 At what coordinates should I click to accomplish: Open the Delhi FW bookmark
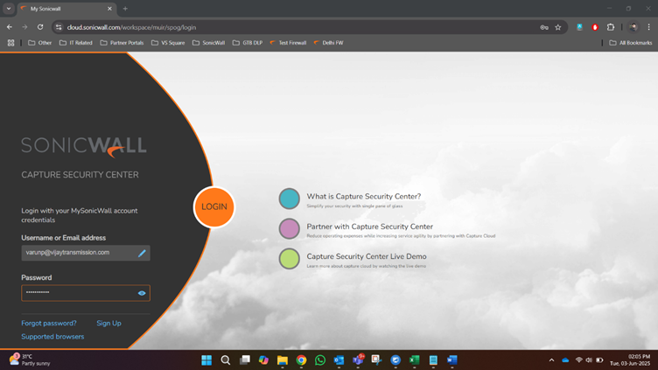329,43
